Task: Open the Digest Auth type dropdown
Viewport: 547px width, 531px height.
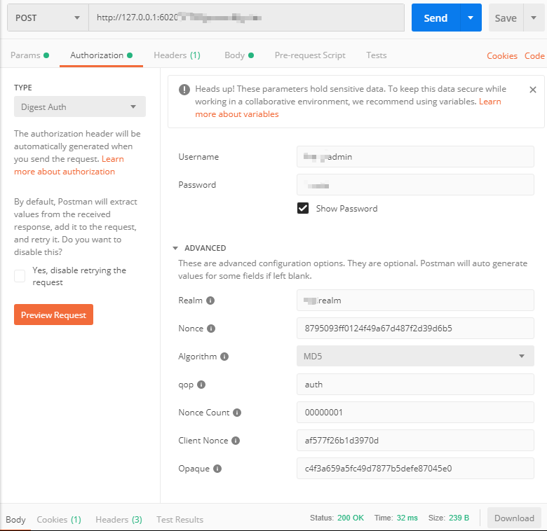Action: coord(80,106)
